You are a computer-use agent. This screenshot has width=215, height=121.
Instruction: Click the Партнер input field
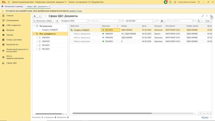(x=105, y=21)
